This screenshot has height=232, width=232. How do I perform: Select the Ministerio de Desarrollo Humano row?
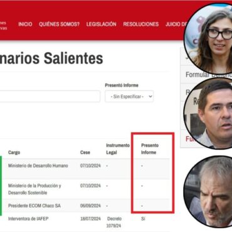[85, 169]
